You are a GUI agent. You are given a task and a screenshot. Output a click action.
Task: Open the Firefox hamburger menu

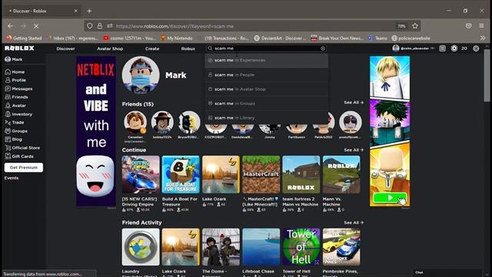tap(482, 26)
